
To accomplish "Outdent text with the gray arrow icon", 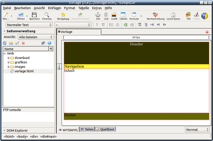I will tap(132, 25).
